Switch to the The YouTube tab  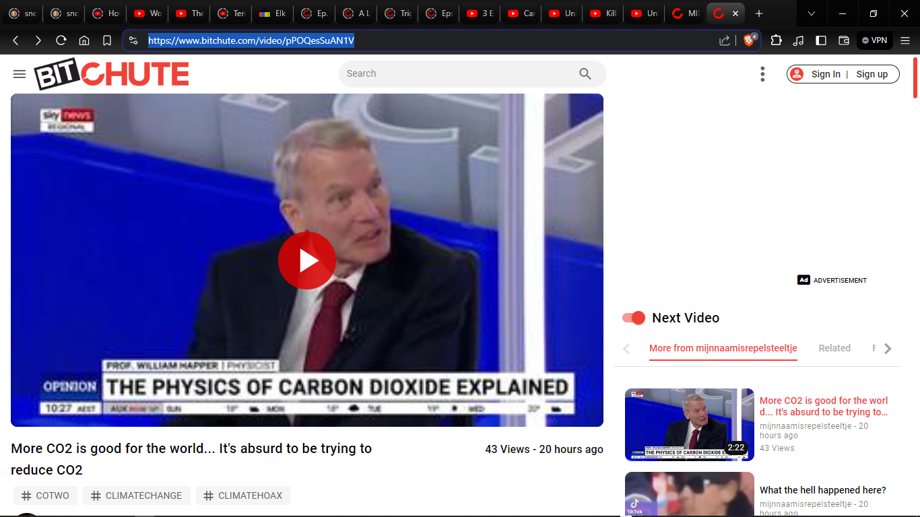[189, 13]
